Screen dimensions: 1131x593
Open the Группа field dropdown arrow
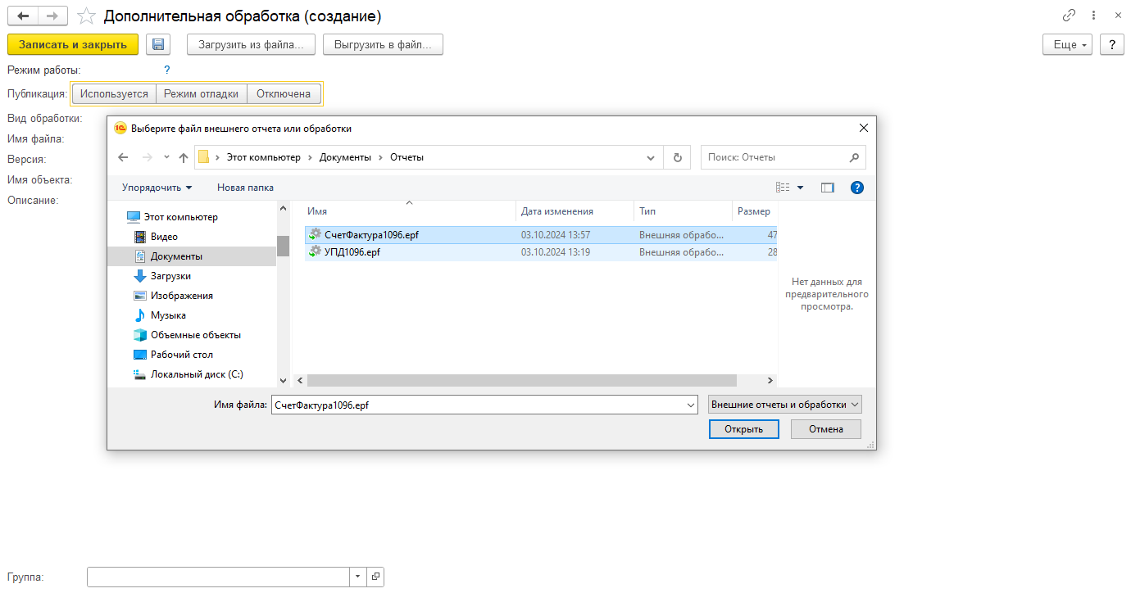pos(358,577)
